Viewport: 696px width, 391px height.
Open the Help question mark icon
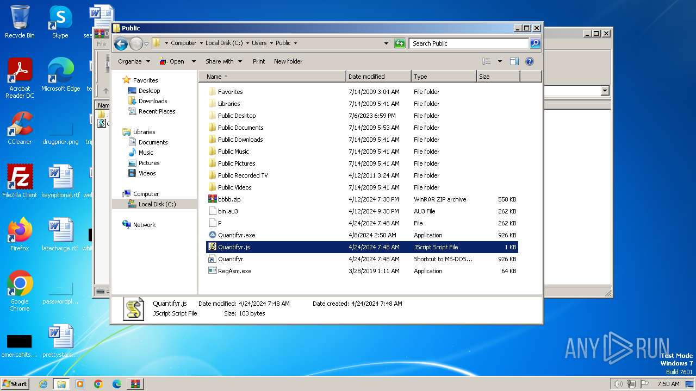click(530, 61)
